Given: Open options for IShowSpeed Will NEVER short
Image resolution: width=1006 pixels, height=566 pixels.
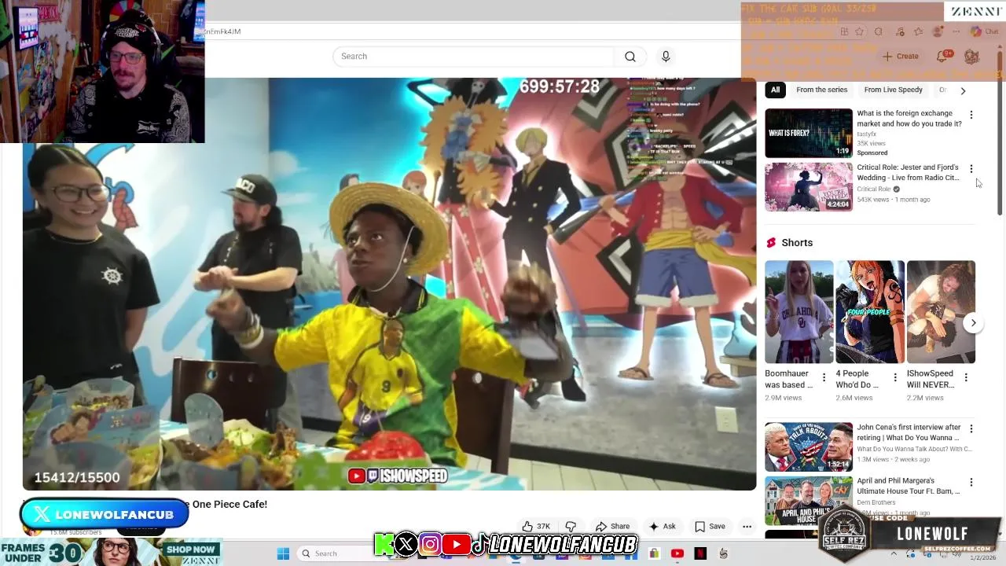Looking at the screenshot, I should pos(966,377).
